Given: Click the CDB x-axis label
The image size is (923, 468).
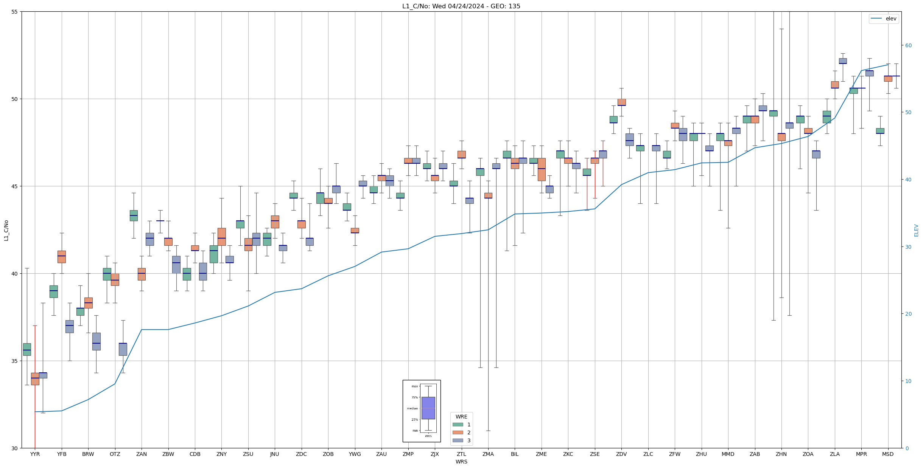Looking at the screenshot, I should [x=195, y=454].
